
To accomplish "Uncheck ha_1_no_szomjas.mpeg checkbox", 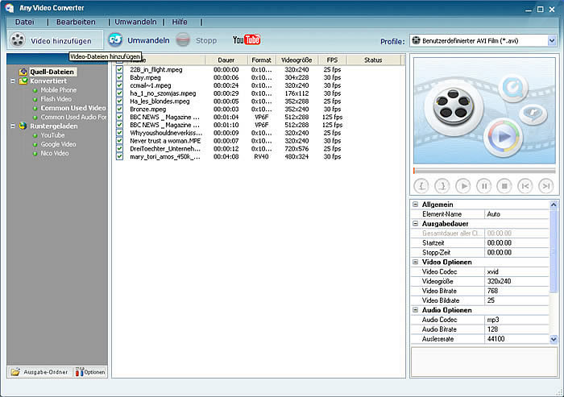I will (x=119, y=93).
